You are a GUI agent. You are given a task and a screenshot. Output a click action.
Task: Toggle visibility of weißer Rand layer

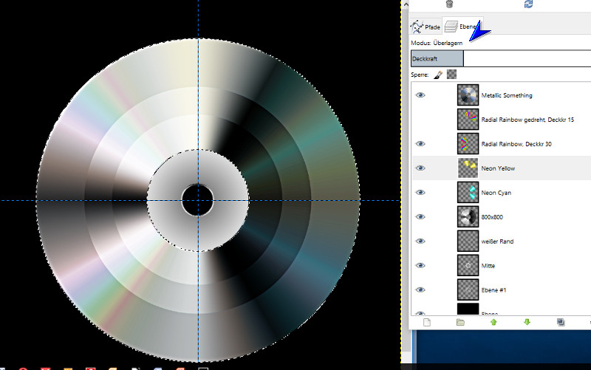(x=420, y=241)
